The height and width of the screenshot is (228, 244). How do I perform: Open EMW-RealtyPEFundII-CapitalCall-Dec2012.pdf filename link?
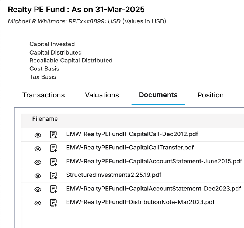pos(132,134)
